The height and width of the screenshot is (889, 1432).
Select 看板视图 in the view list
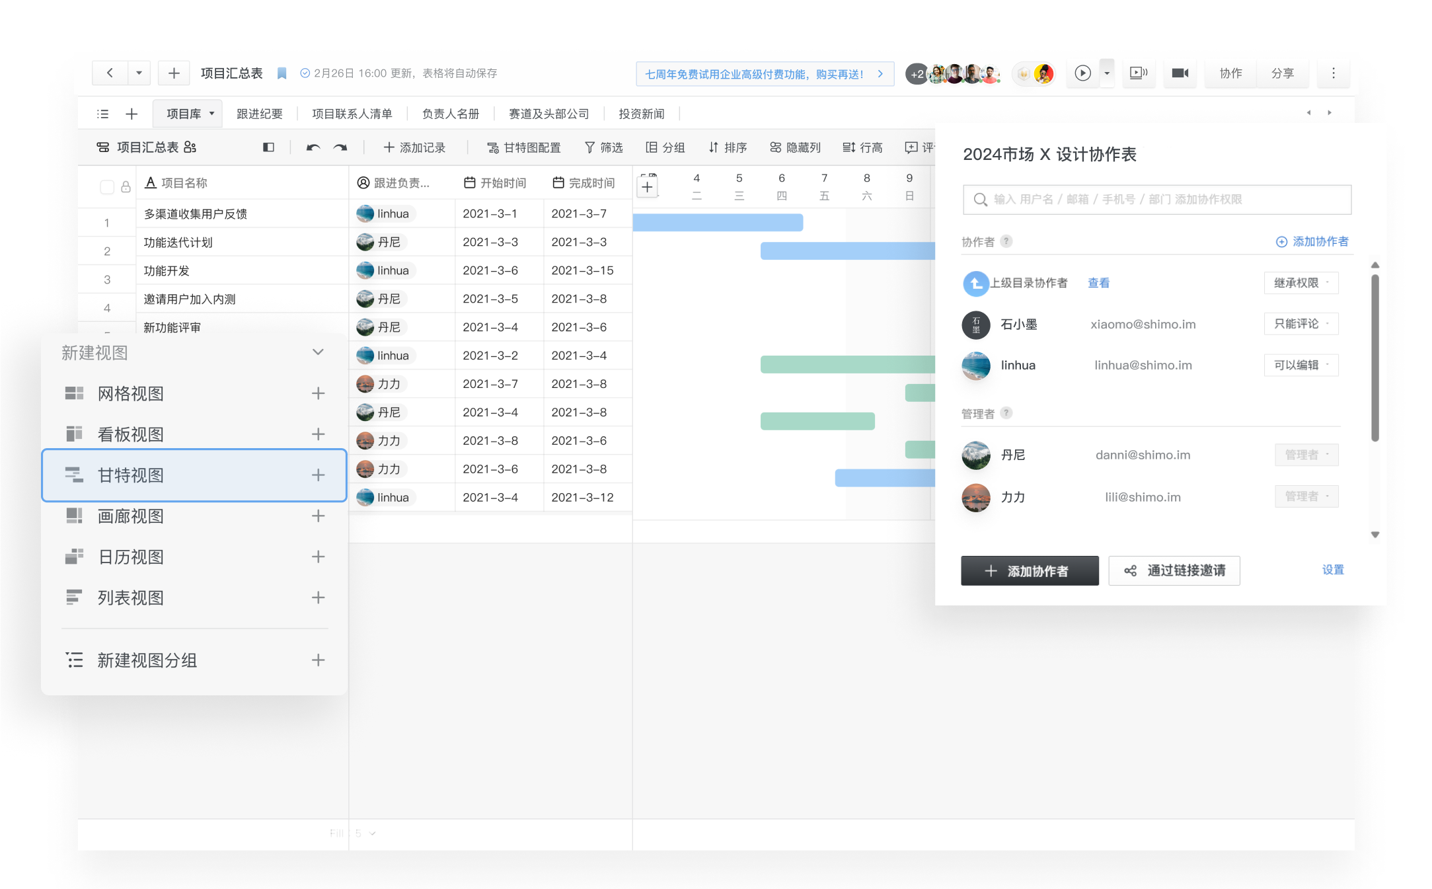194,434
